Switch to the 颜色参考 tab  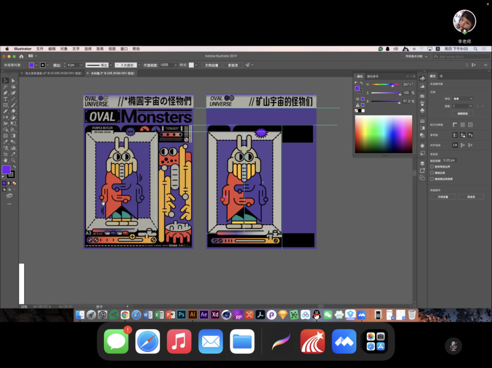point(373,76)
